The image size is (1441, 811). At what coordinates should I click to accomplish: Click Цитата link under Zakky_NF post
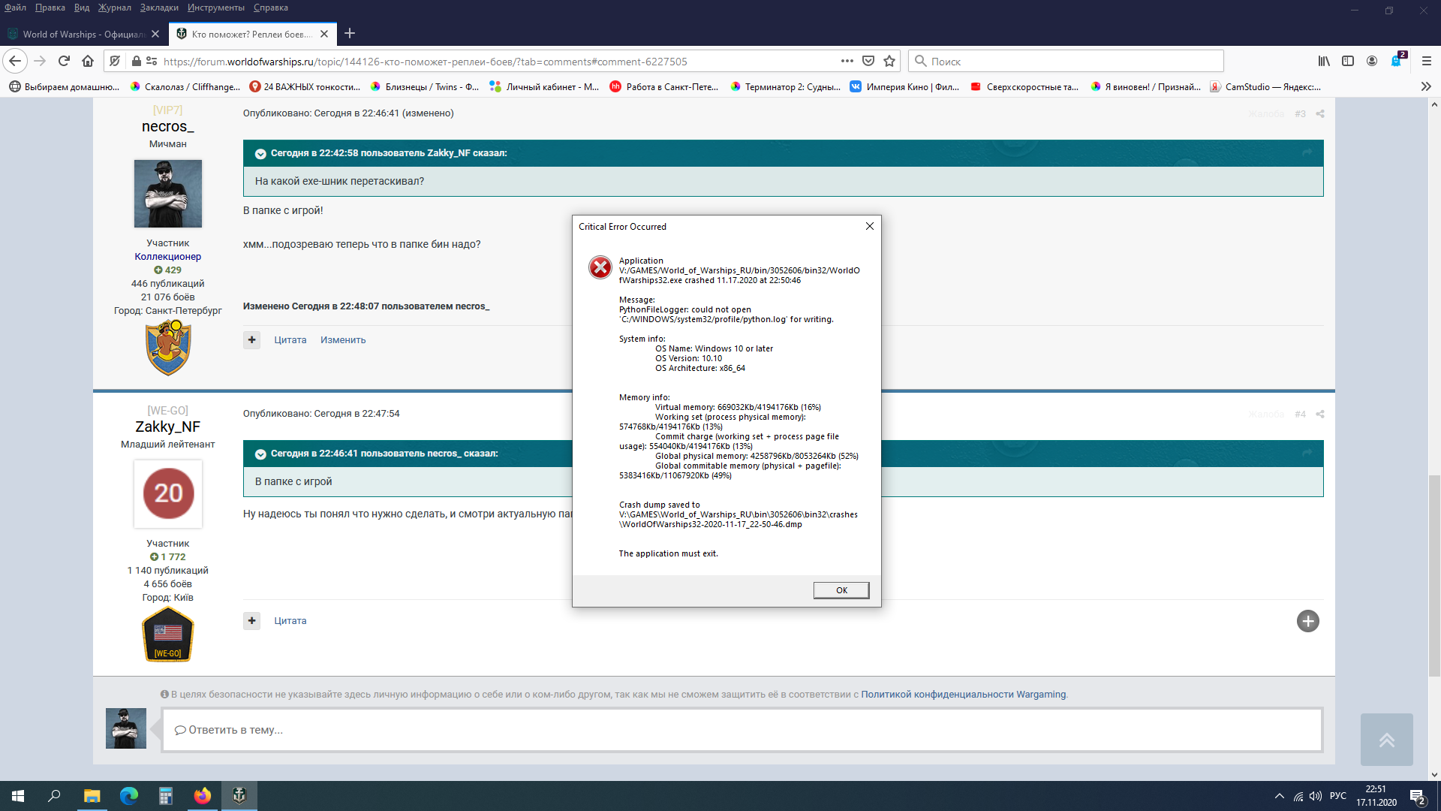tap(290, 621)
